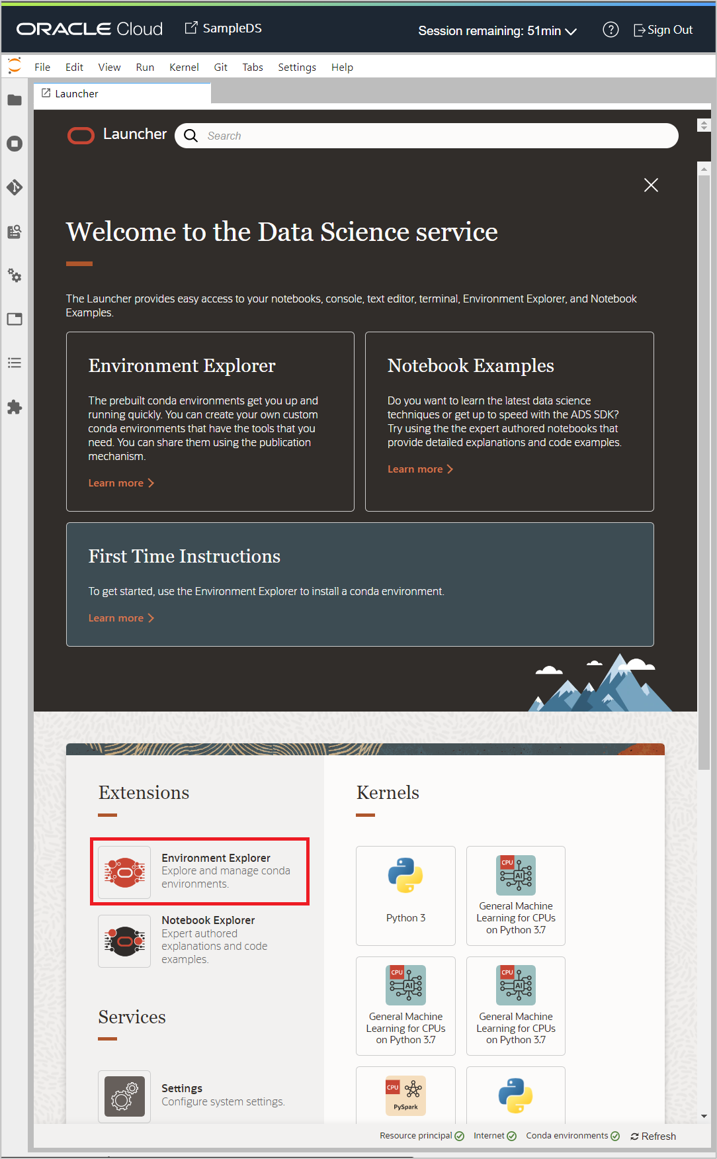This screenshot has width=717, height=1159.
Task: Click the Sign Out button
Action: point(663,30)
